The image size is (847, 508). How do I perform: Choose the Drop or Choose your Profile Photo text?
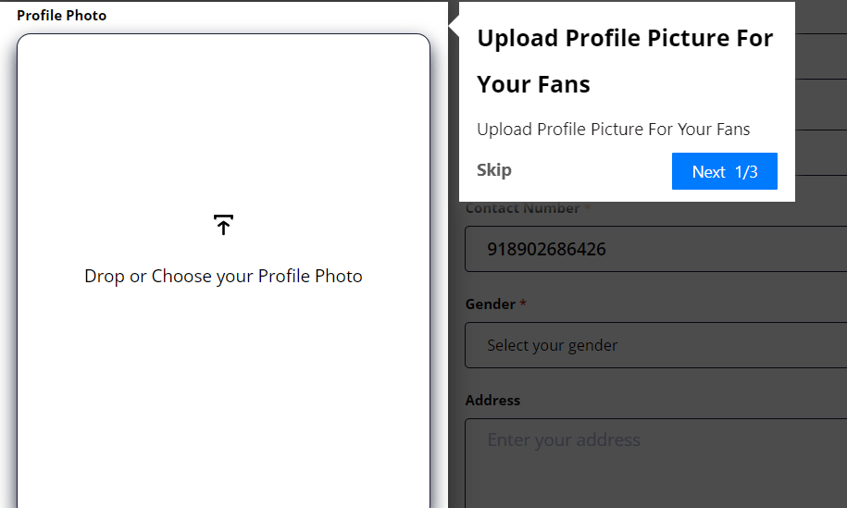(x=223, y=277)
